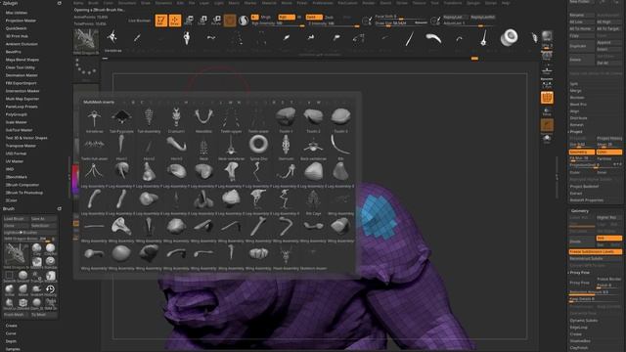
Task: Pick the Rib insert mesh
Action: coord(341,148)
